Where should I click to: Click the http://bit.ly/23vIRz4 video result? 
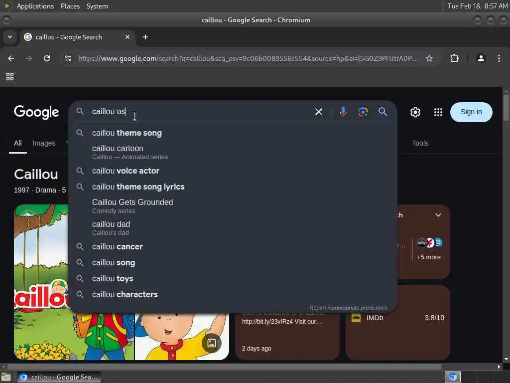click(282, 322)
